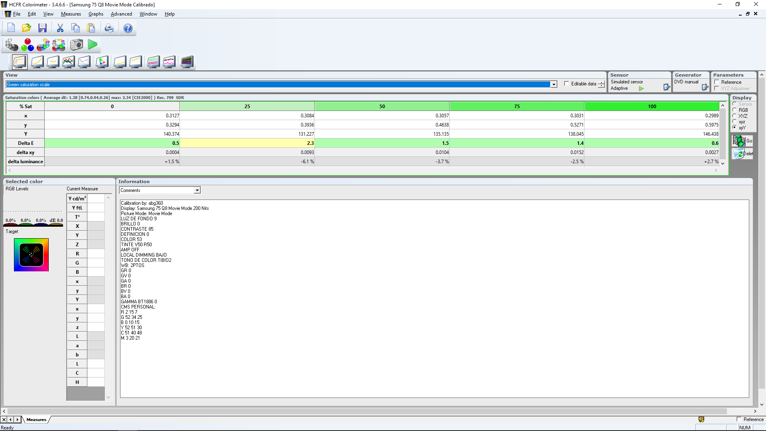Open the RGB levels graph monitor icon

click(x=69, y=62)
